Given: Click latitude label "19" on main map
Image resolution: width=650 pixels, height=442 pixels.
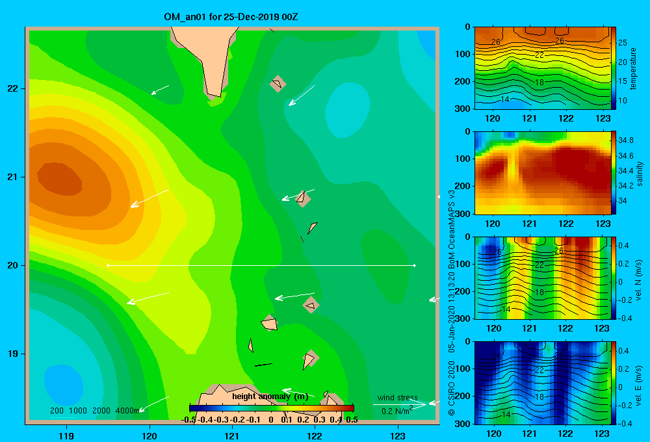Looking at the screenshot, I should coord(13,354).
